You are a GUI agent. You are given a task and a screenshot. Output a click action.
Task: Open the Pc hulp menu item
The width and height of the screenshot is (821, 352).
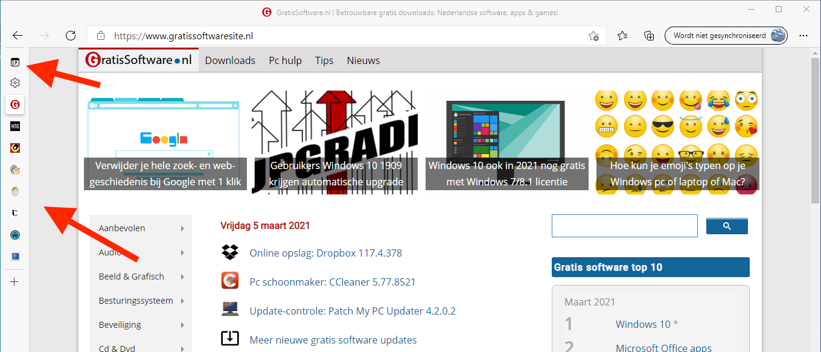coord(285,60)
